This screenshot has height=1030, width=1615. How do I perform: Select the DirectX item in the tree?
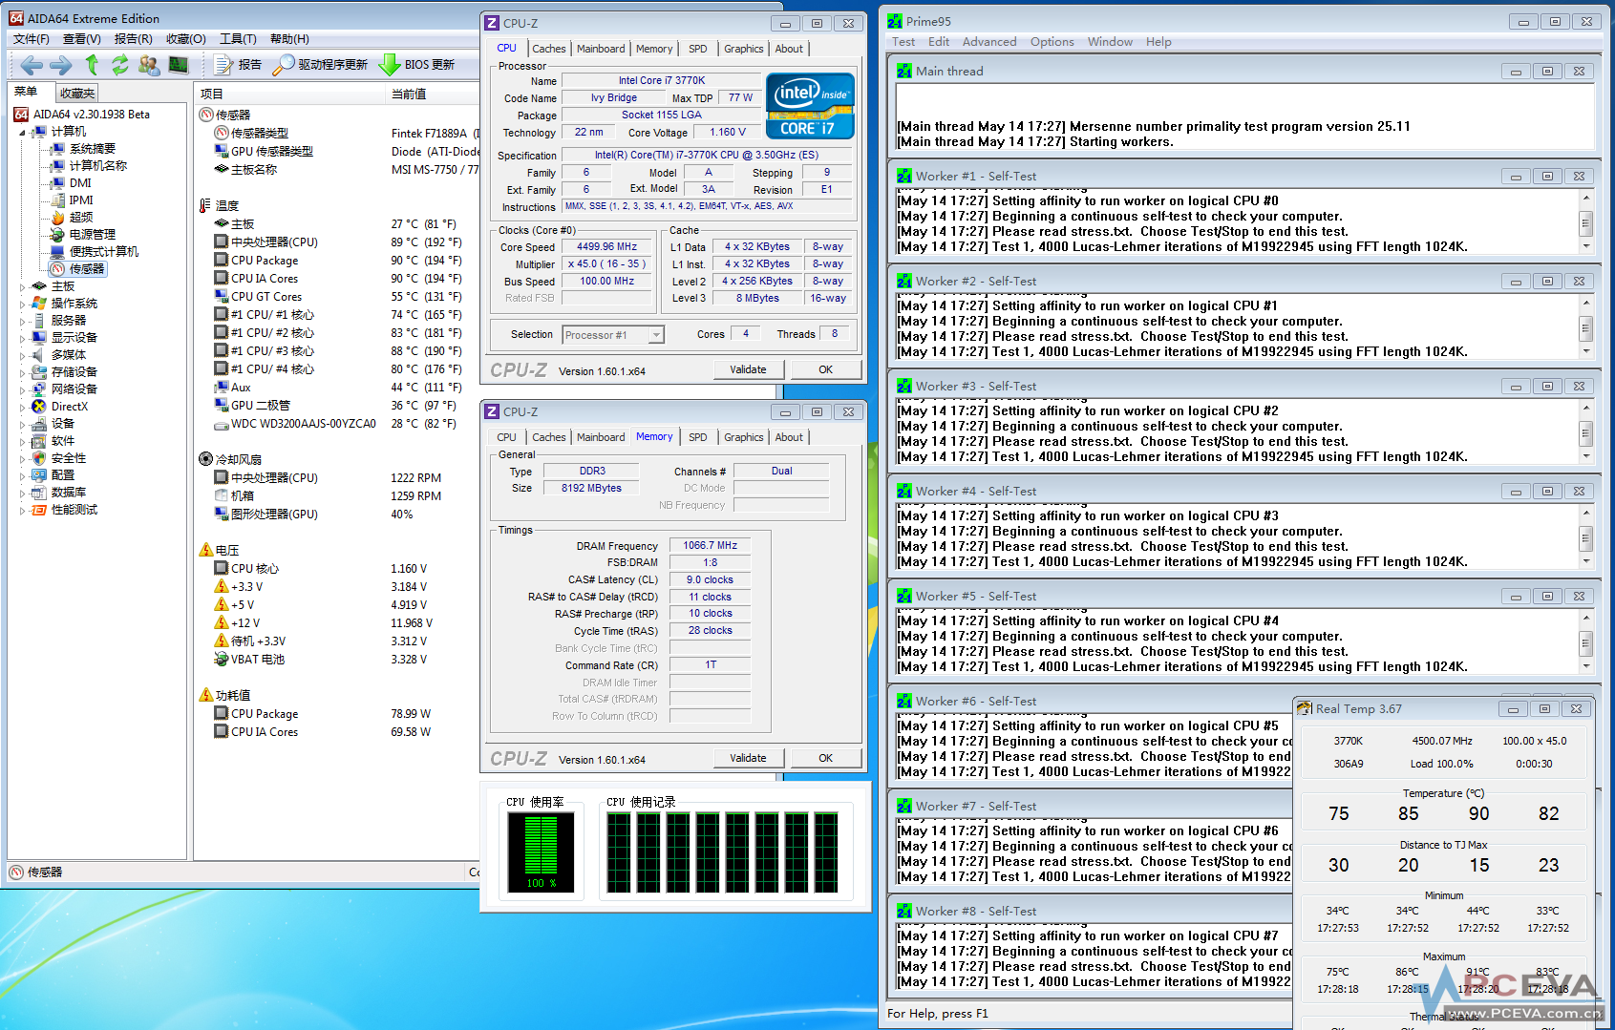69,407
